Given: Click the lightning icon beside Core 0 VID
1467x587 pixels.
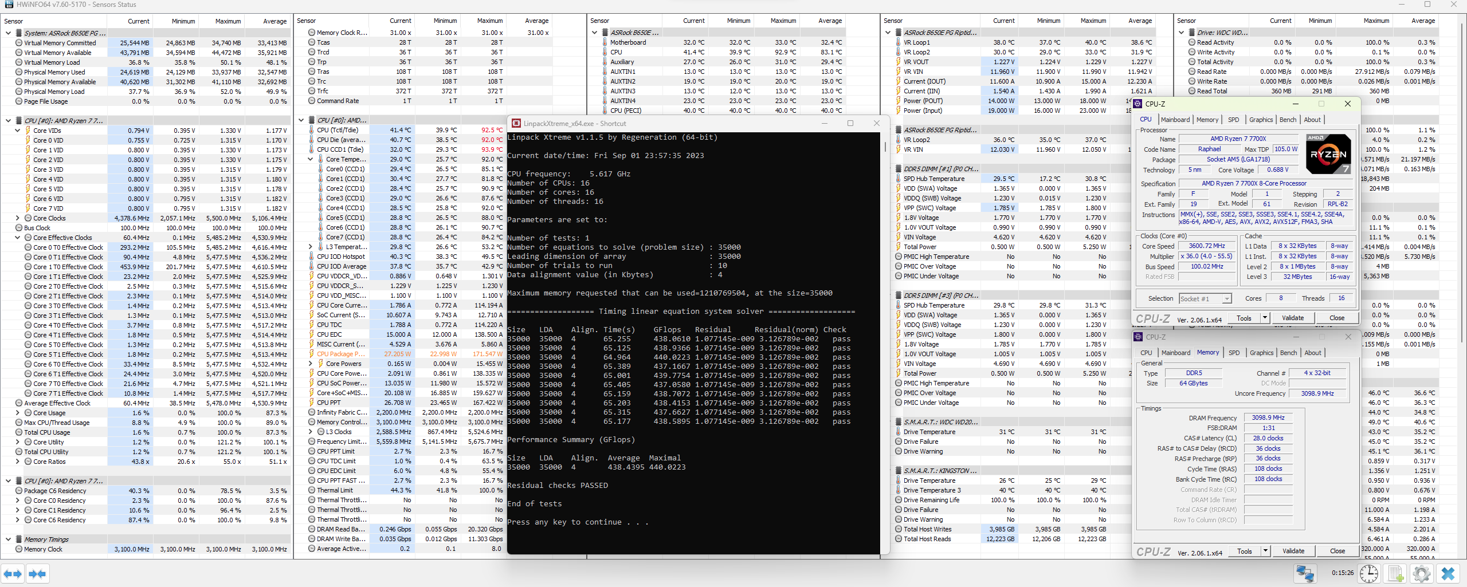Looking at the screenshot, I should tap(28, 140).
